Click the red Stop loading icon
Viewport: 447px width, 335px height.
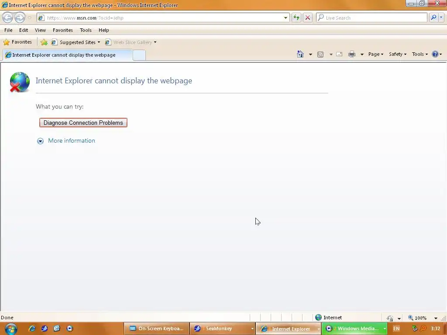(308, 17)
